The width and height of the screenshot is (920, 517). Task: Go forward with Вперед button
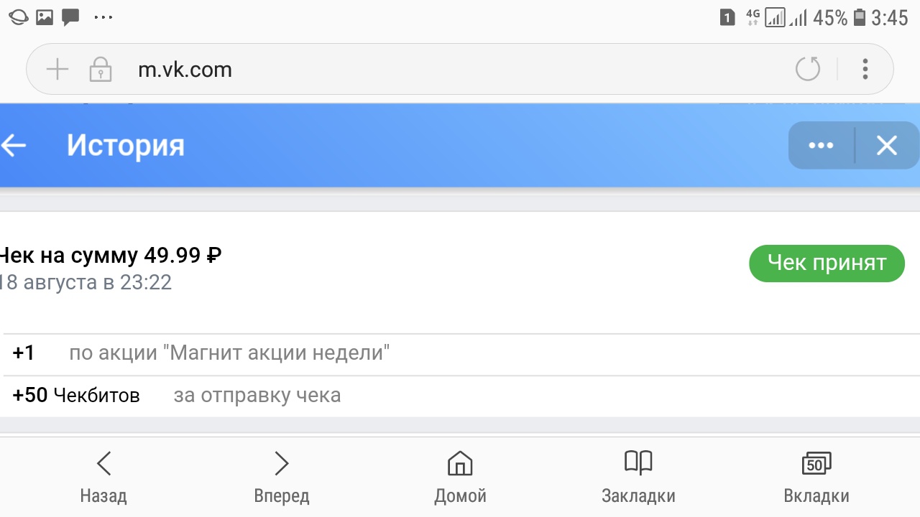pyautogui.click(x=282, y=477)
